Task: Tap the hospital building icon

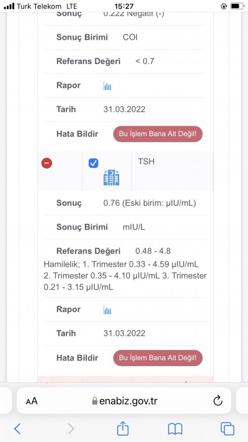Action: click(x=112, y=178)
